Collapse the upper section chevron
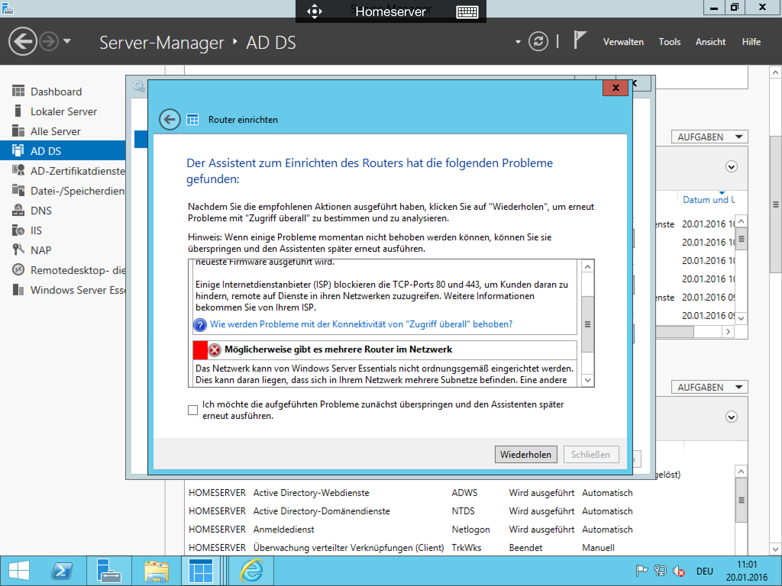 coord(731,167)
